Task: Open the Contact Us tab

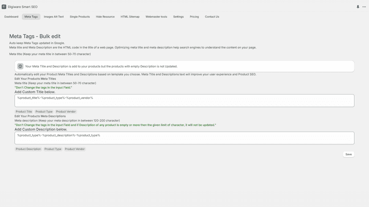Action: click(x=212, y=17)
